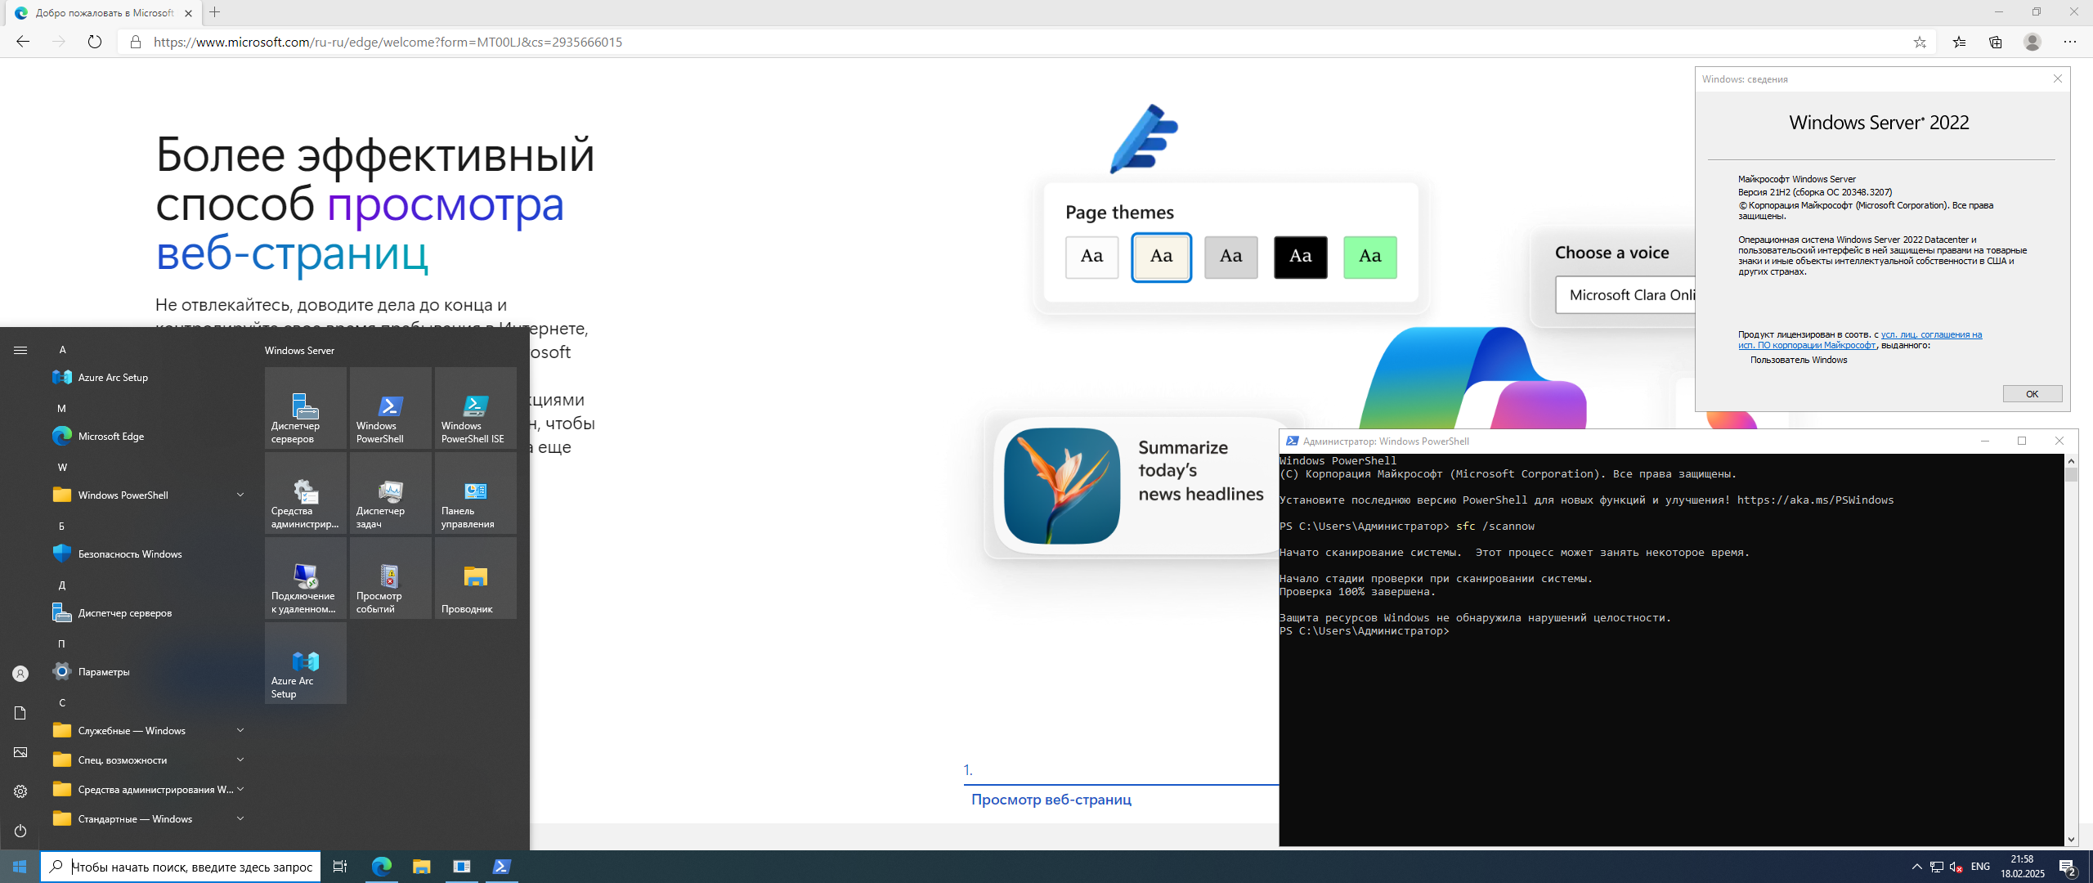This screenshot has width=2093, height=883.
Task: Expand the Start menu hamburger
Action: pos(20,350)
